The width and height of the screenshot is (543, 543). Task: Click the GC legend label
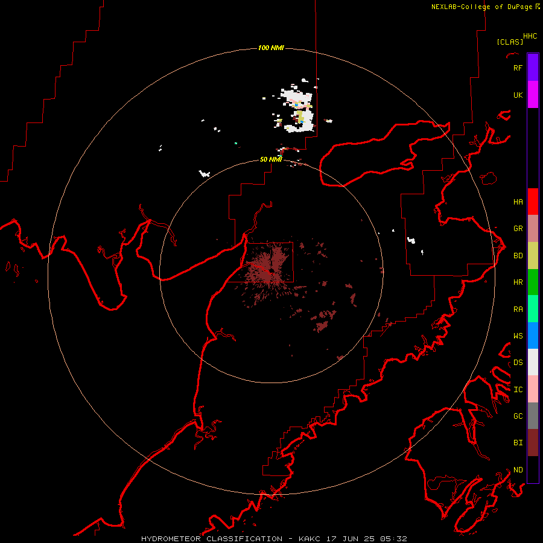click(518, 416)
